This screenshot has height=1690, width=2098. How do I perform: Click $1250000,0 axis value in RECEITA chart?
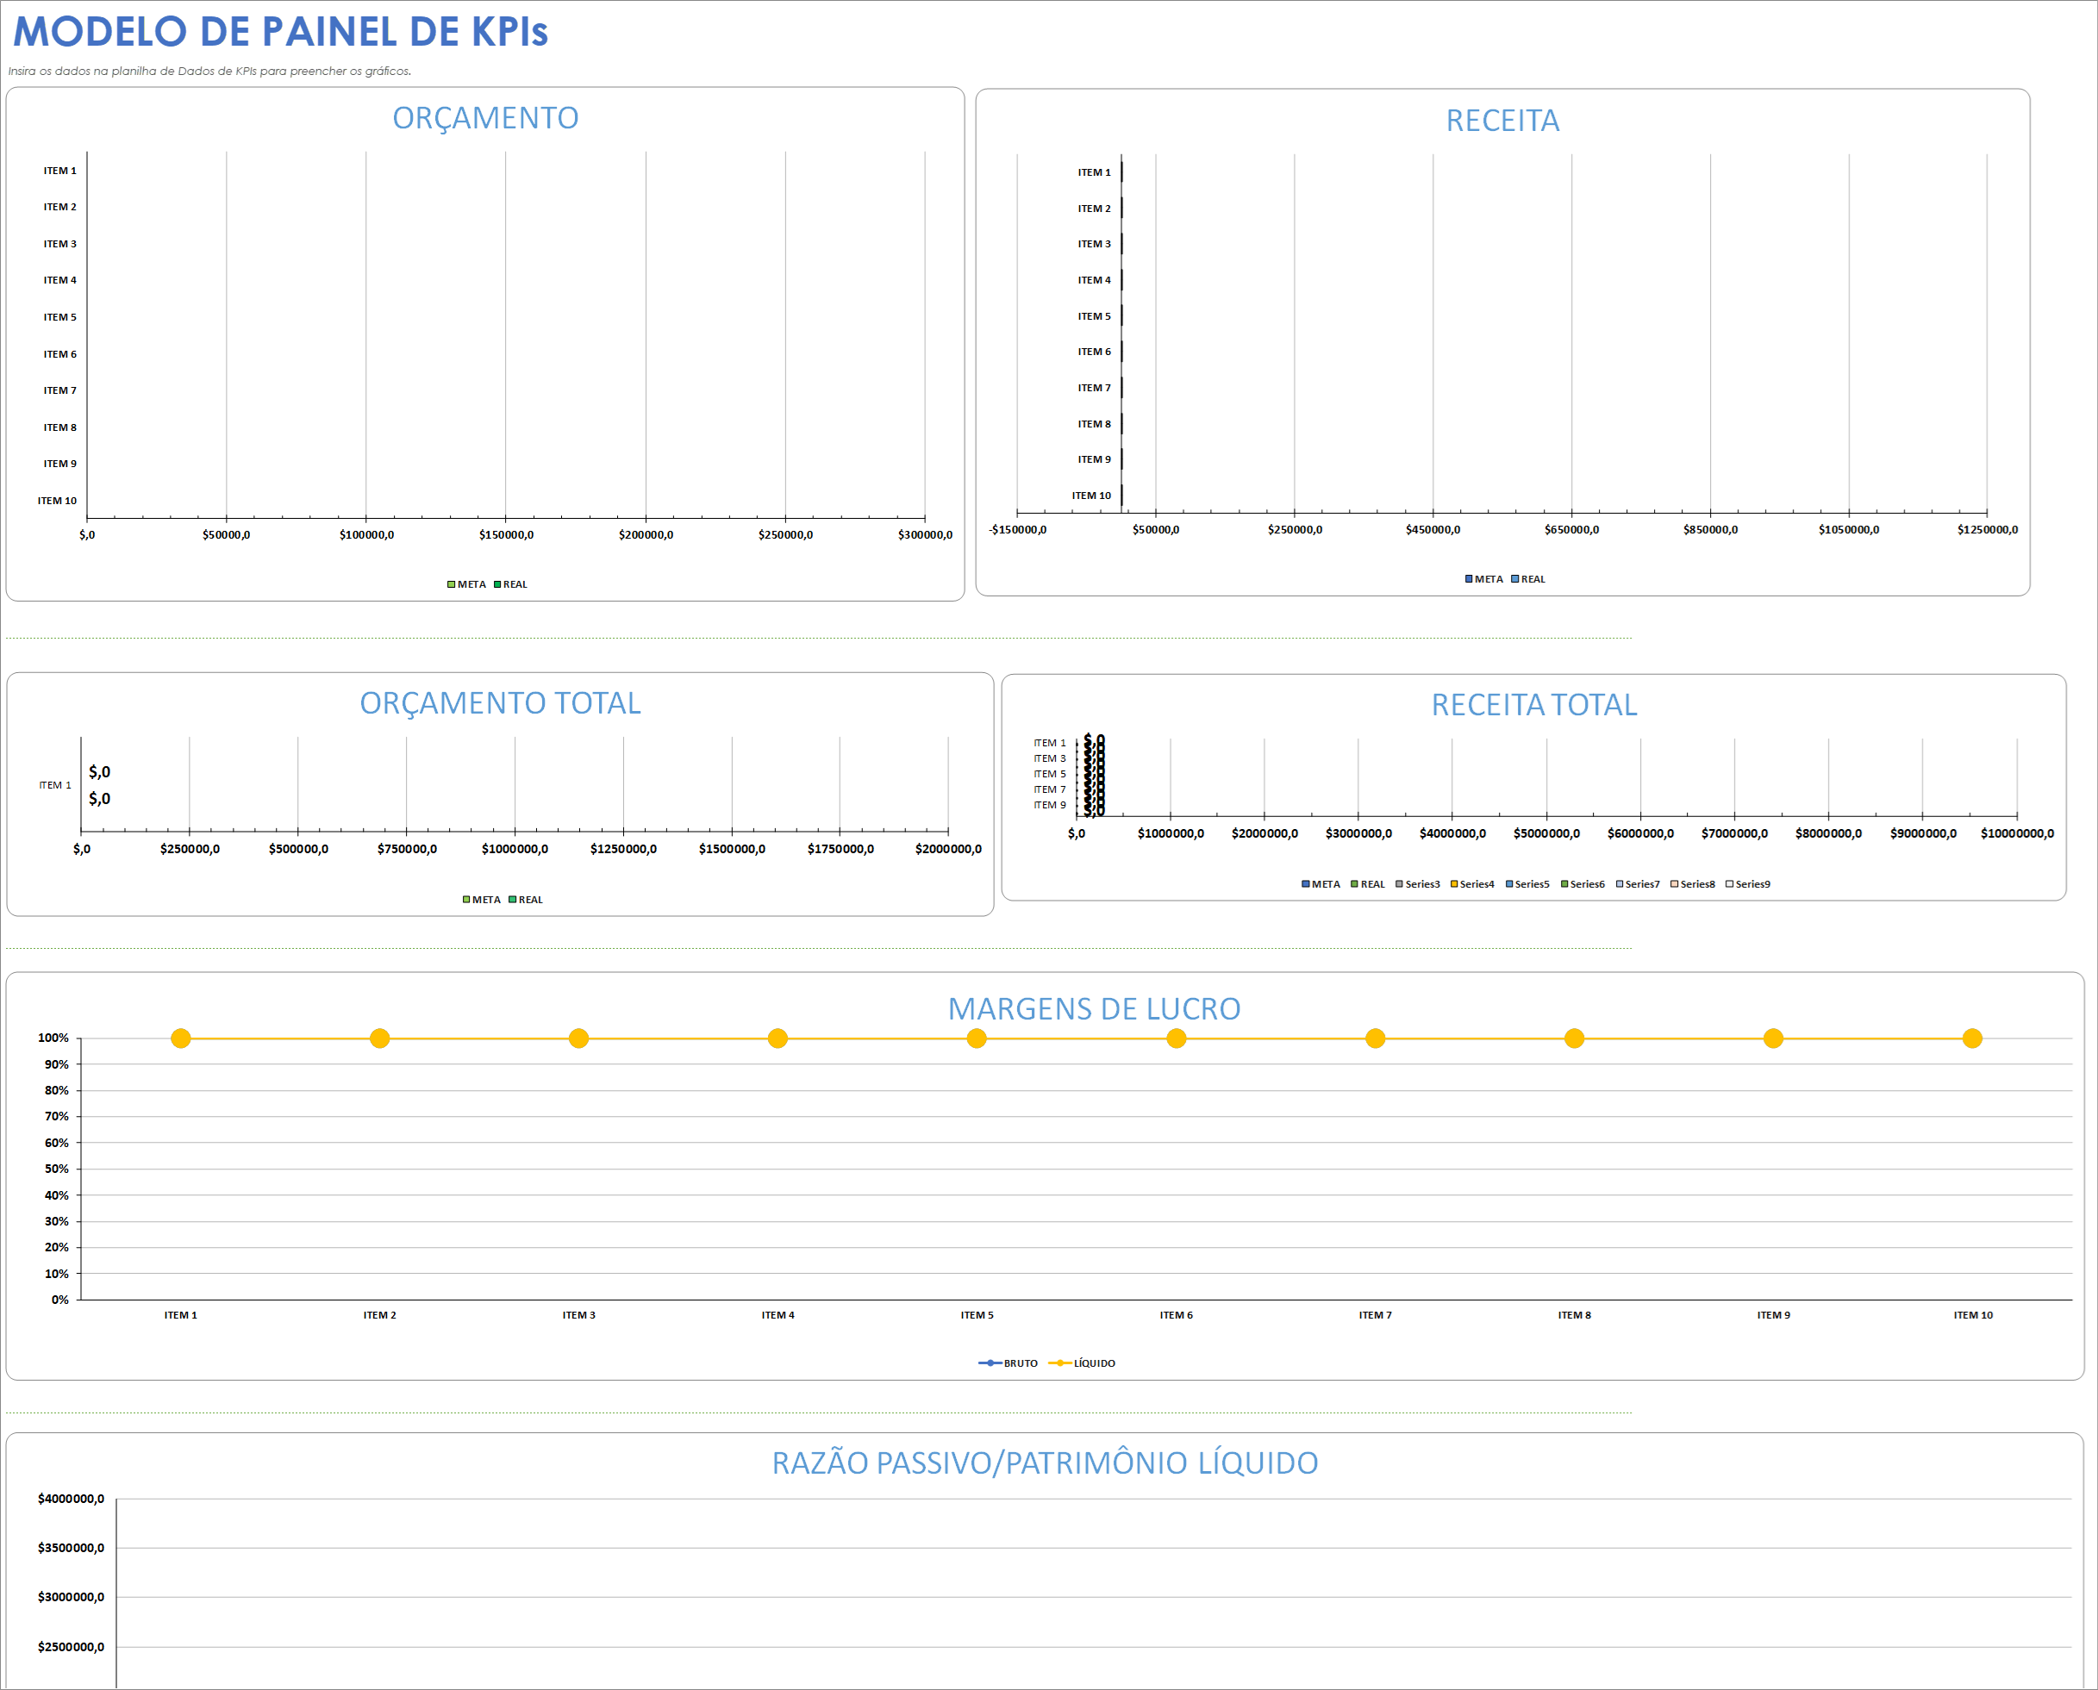click(x=1987, y=530)
